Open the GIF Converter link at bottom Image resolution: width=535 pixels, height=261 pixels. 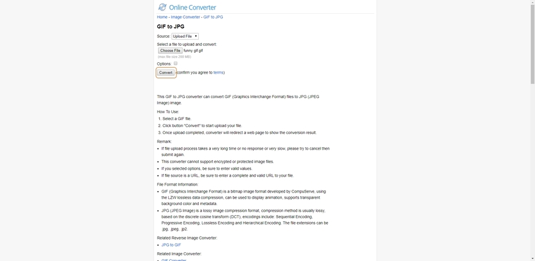pos(174,260)
